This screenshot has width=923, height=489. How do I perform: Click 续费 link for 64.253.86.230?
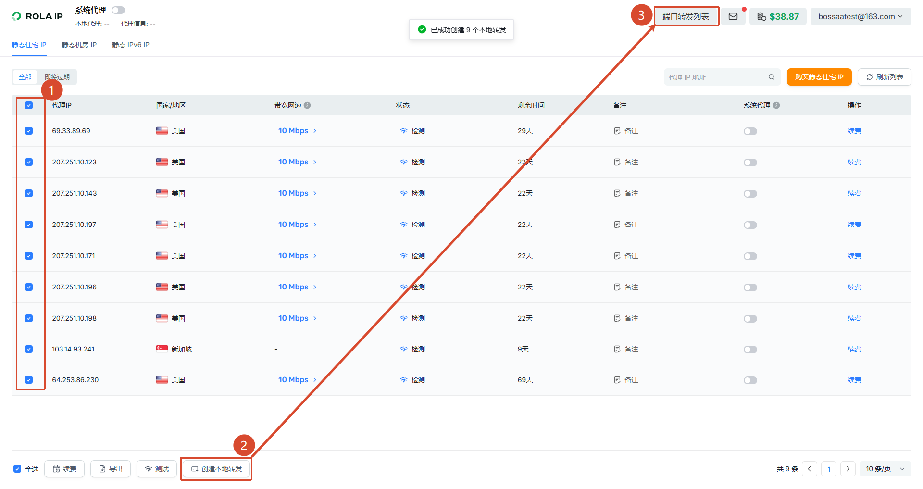pyautogui.click(x=854, y=380)
